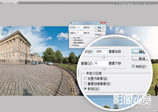Select 设置为背景(B) radio in small 位移 dialog

72,40
